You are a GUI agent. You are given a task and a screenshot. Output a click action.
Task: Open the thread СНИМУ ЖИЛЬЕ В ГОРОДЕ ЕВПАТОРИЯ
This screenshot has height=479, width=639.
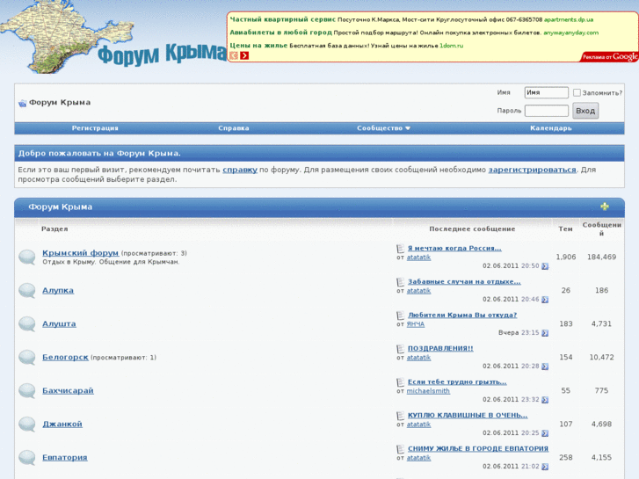(478, 448)
